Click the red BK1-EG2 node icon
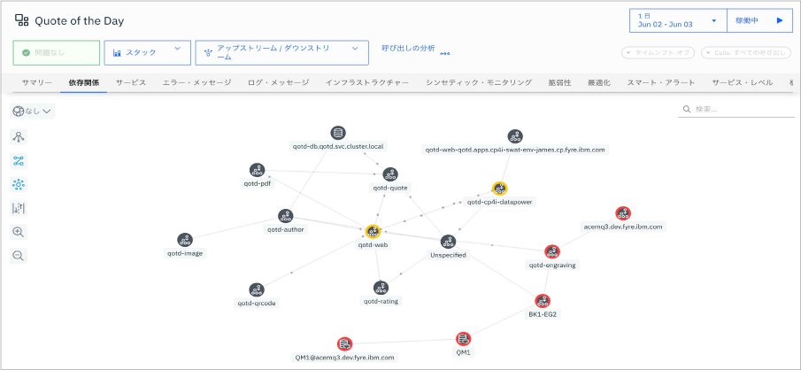Screen dimensions: 801x370 (x=543, y=301)
